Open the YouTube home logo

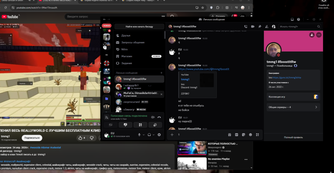10,17
